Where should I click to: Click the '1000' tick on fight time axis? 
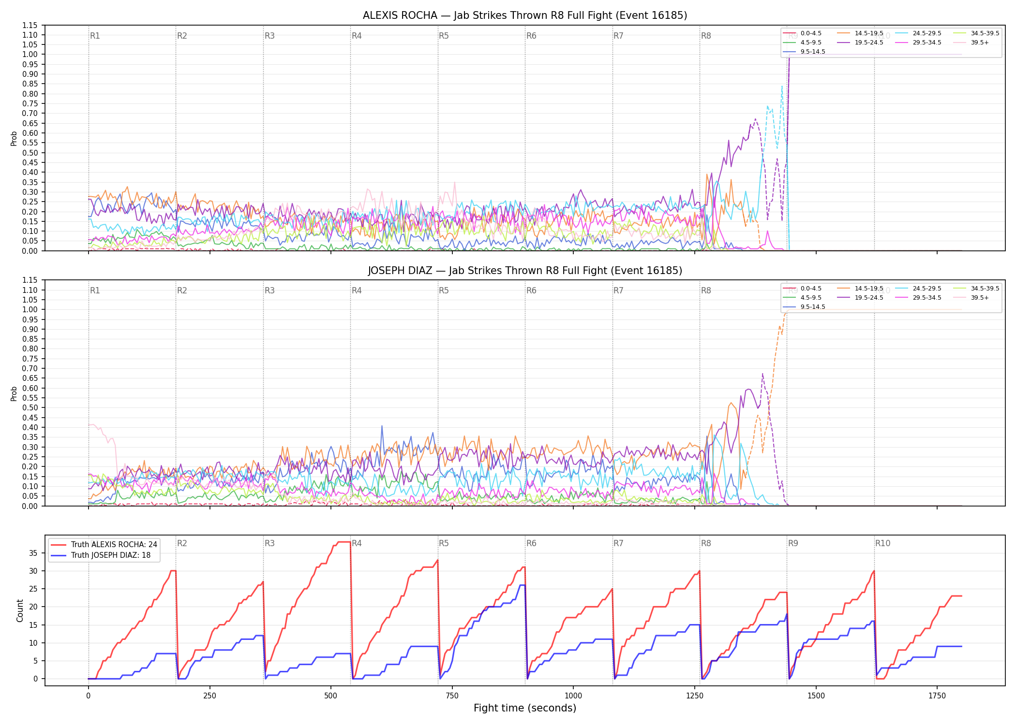pyautogui.click(x=573, y=696)
